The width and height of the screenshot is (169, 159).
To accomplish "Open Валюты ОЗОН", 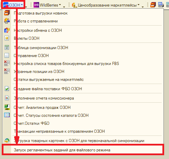I will coord(83,38).
